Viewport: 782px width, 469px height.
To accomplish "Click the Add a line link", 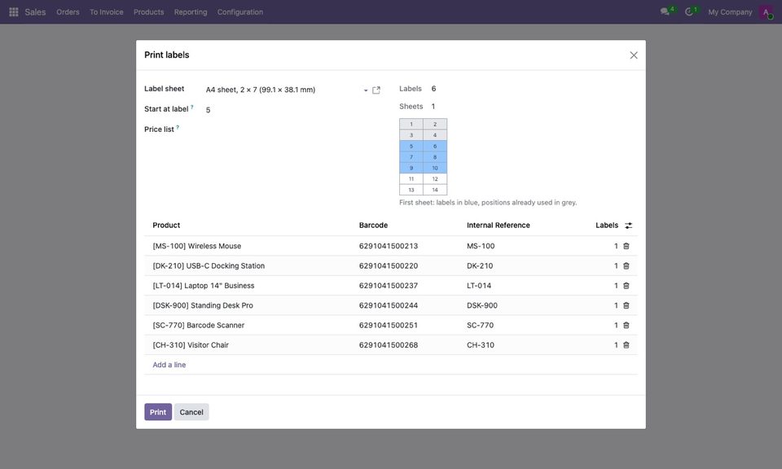I will coord(169,365).
